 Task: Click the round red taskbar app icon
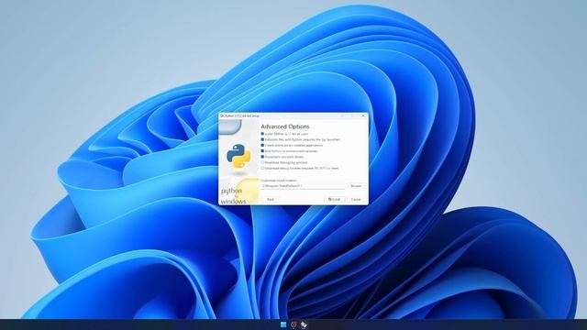pyautogui.click(x=293, y=324)
